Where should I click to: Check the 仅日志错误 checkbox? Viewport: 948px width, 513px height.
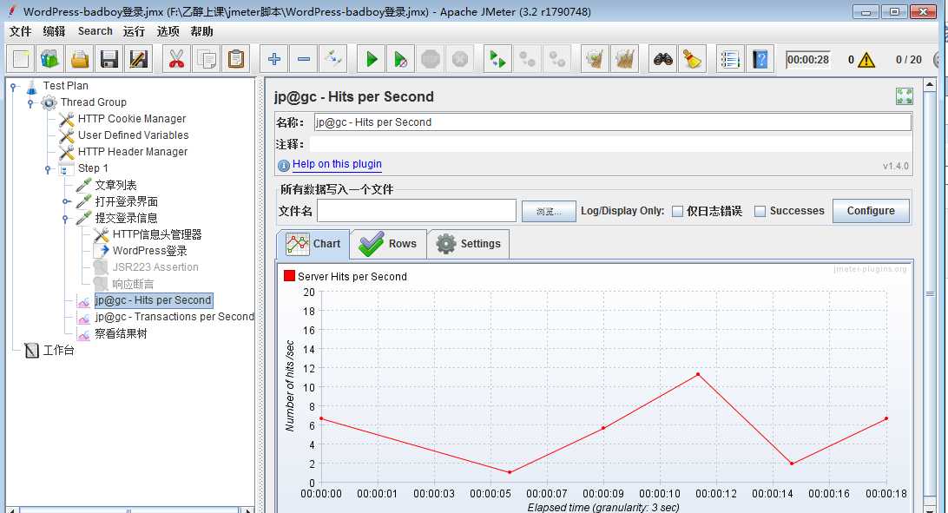click(678, 211)
